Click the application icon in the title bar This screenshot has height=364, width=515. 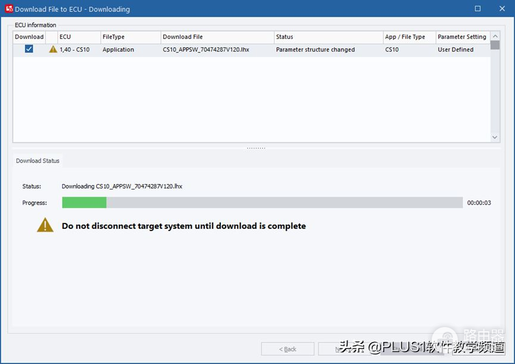[8, 9]
